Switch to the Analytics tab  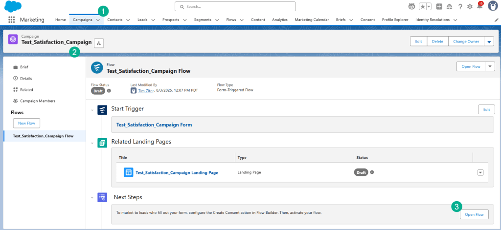coord(279,20)
